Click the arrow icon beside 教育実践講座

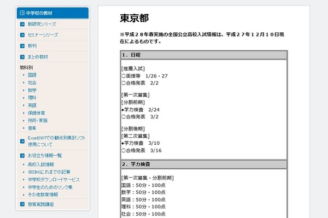(x=22, y=204)
